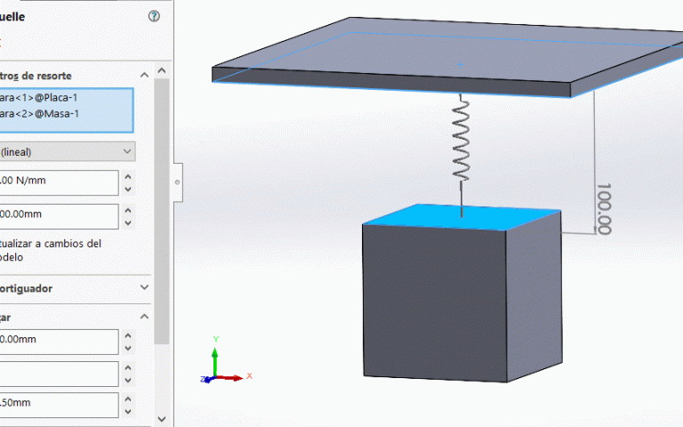This screenshot has width=683, height=427.
Task: Click the update to model changes label
Action: [51, 250]
